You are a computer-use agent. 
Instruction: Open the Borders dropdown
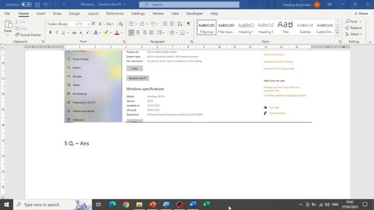(187, 33)
